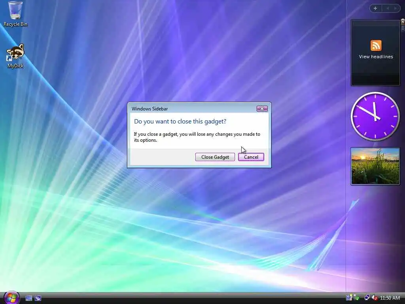
Task: Click Show Desktop in Quick Launch
Action: click(28, 298)
